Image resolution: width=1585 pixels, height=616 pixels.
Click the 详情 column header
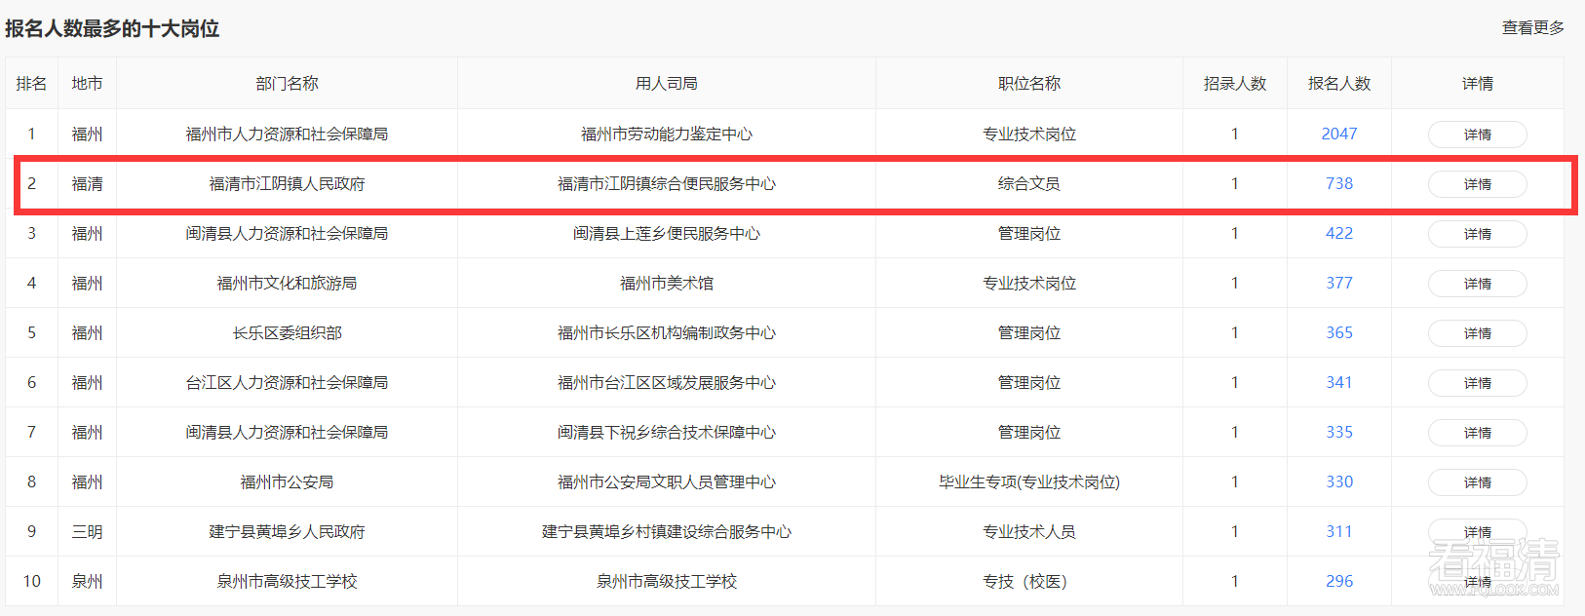tap(1478, 84)
